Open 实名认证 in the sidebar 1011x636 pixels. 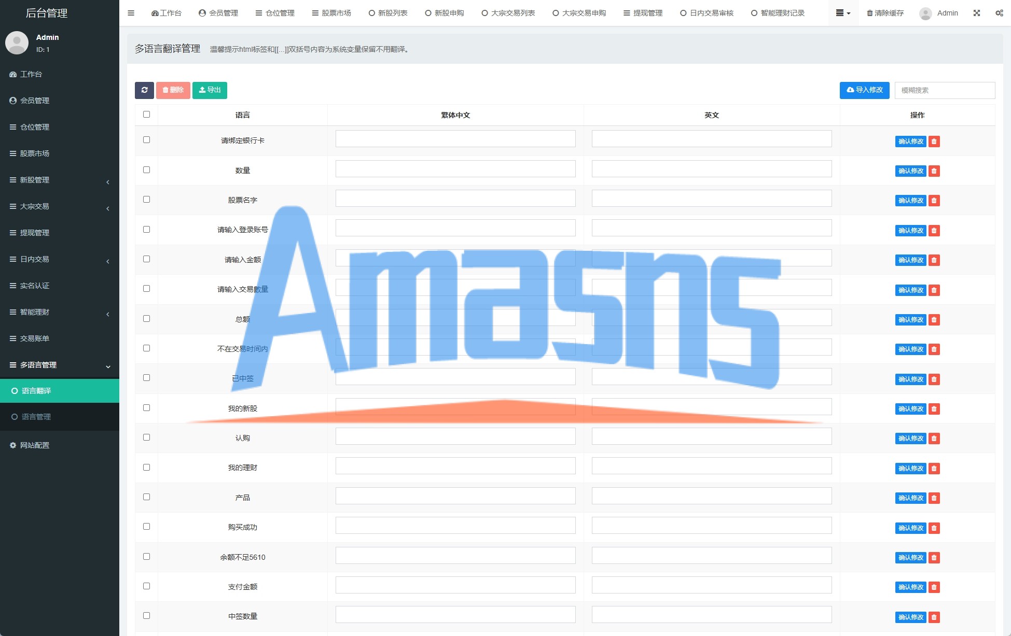60,286
